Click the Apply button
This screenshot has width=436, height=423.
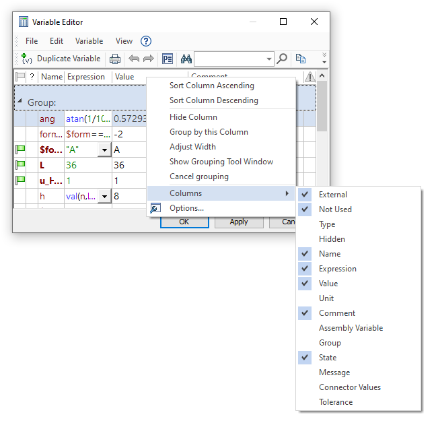tap(239, 222)
